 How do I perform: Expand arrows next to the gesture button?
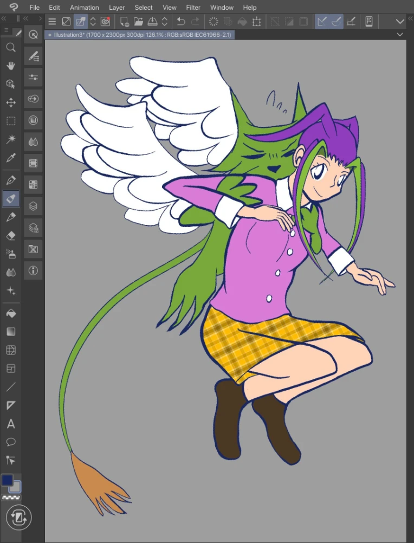coord(93,22)
